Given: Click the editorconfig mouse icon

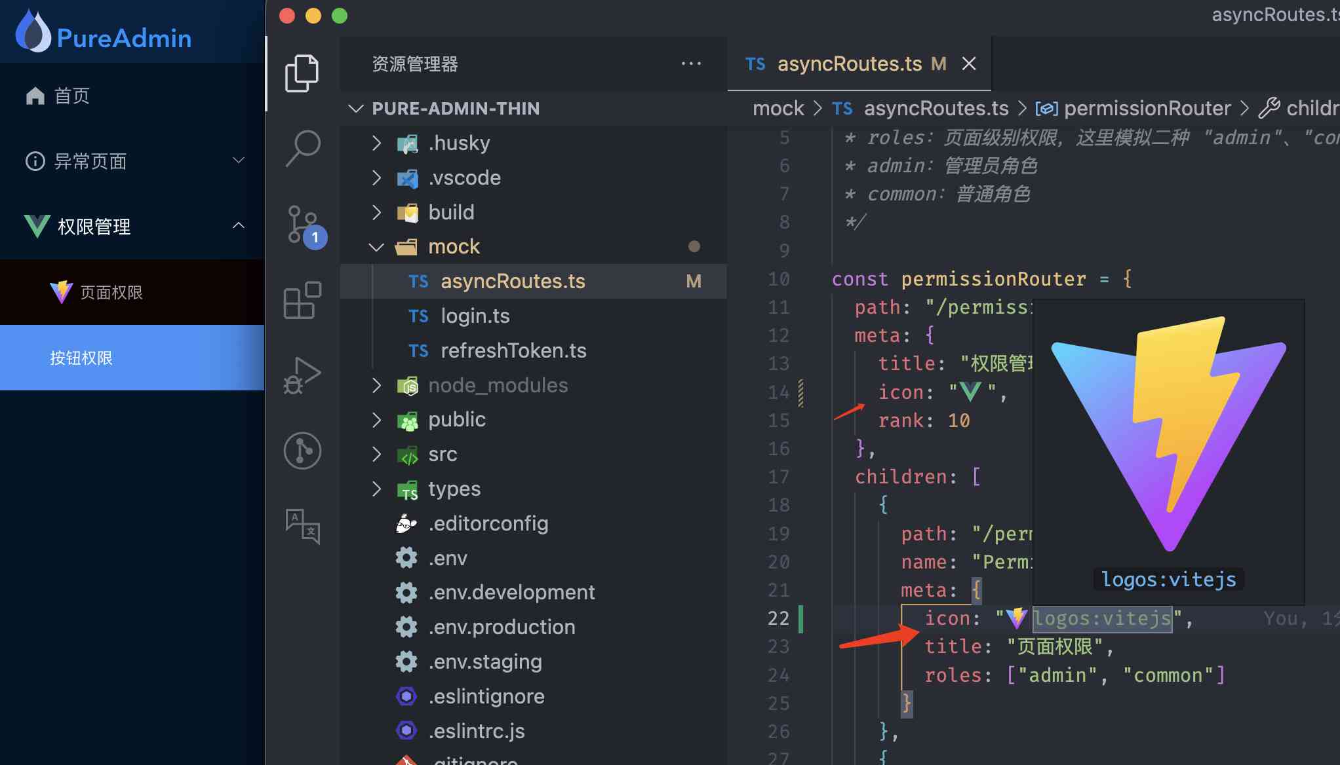Looking at the screenshot, I should pos(406,524).
